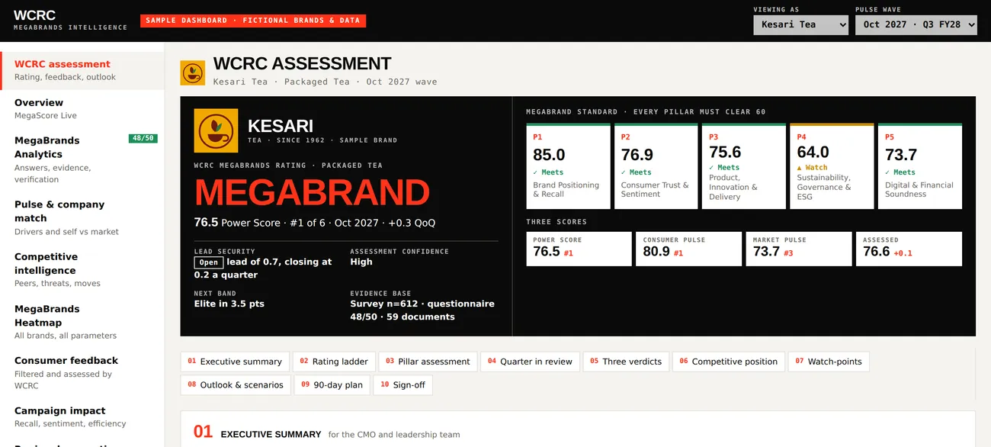
Task: Click the MEGABRAND rating headline
Action: 312,192
